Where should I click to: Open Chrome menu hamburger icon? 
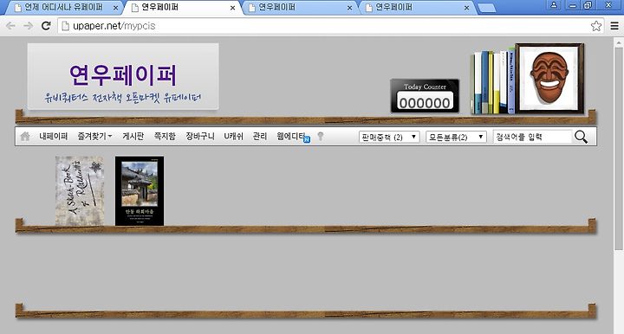pyautogui.click(x=614, y=26)
